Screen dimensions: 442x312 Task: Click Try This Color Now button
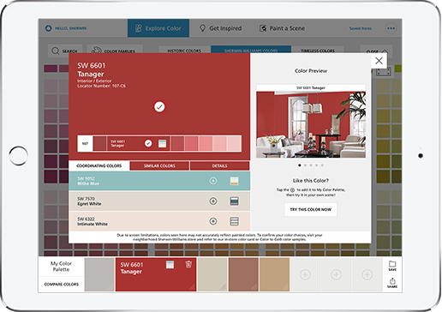pos(311,209)
